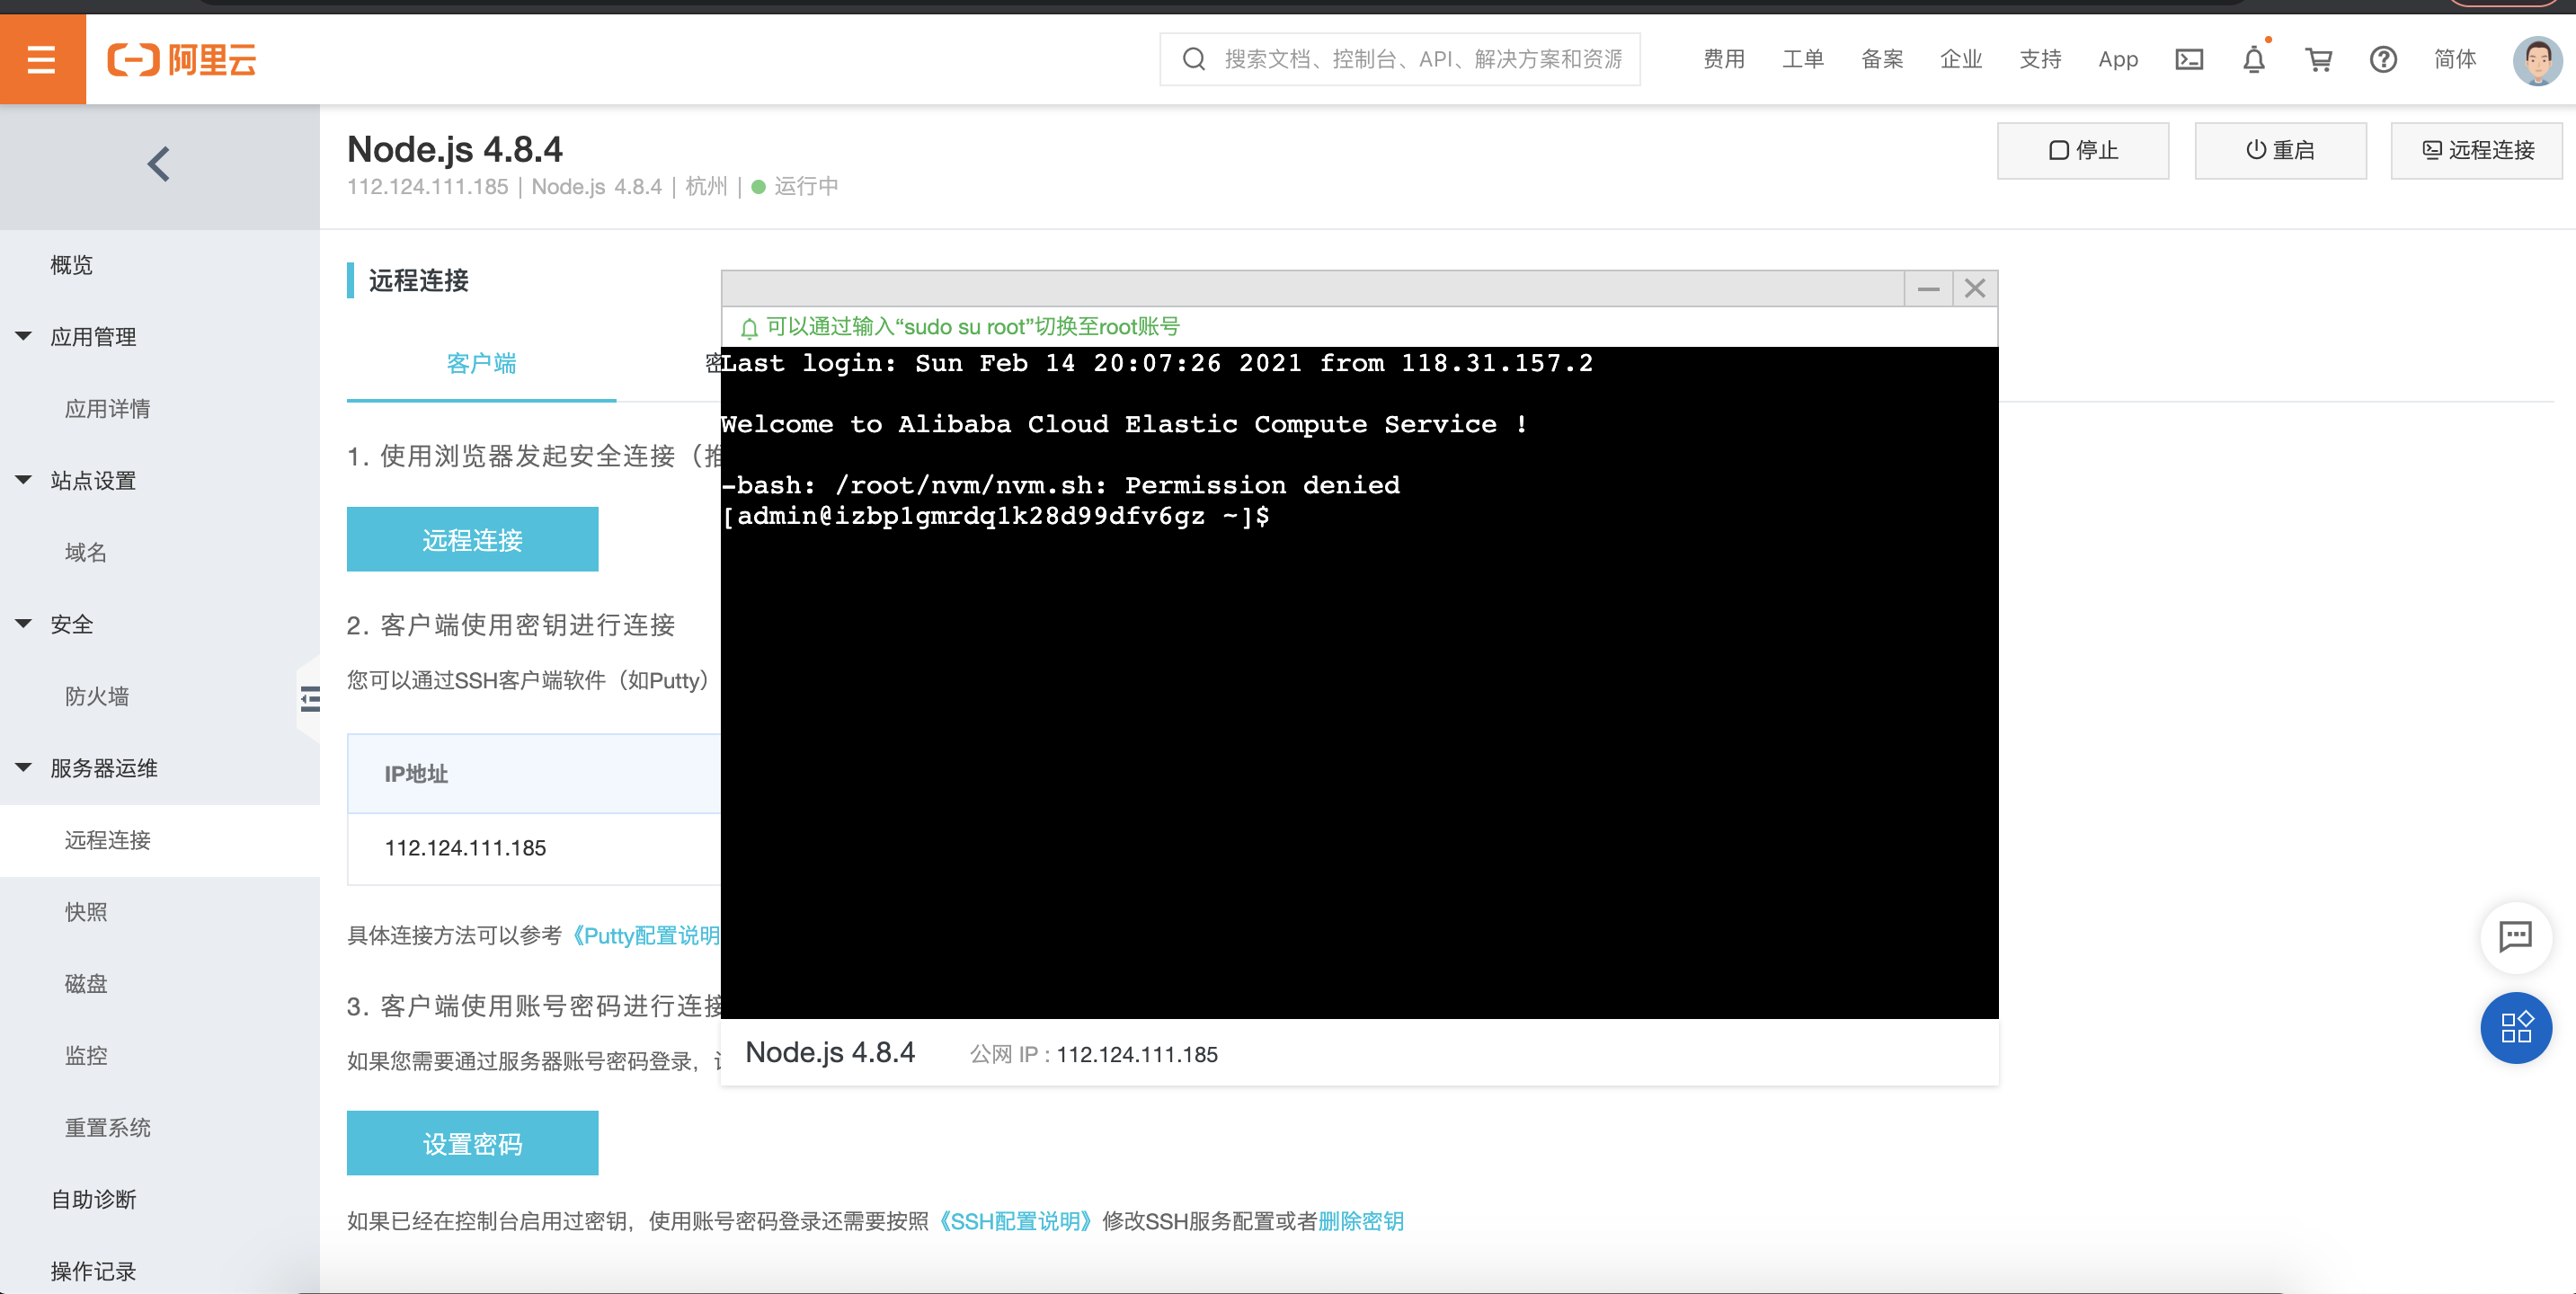Open 域名 in the sidebar
Image resolution: width=2576 pixels, height=1294 pixels.
coord(86,552)
